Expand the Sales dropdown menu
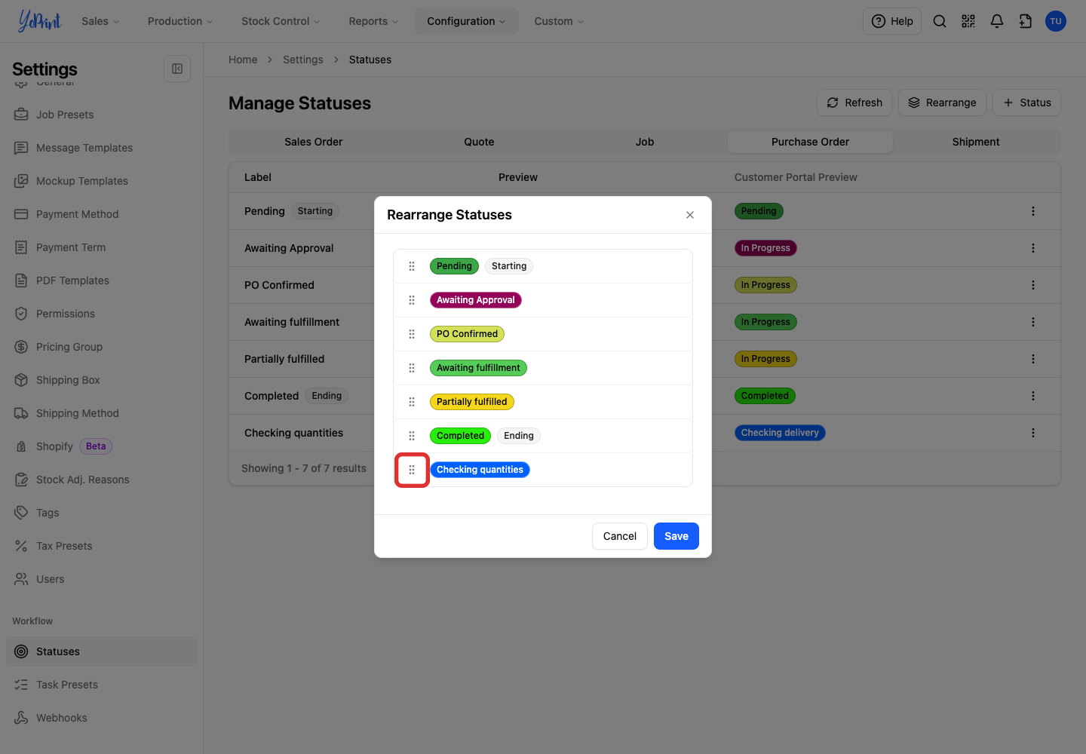The height and width of the screenshot is (754, 1086). coord(100,21)
